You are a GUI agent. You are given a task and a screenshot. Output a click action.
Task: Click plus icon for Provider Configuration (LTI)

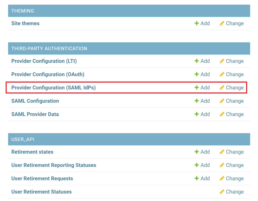(x=197, y=61)
